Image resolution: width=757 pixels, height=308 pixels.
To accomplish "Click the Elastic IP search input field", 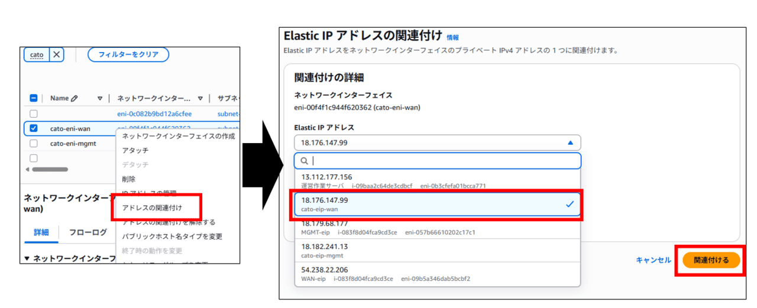I will pos(444,161).
